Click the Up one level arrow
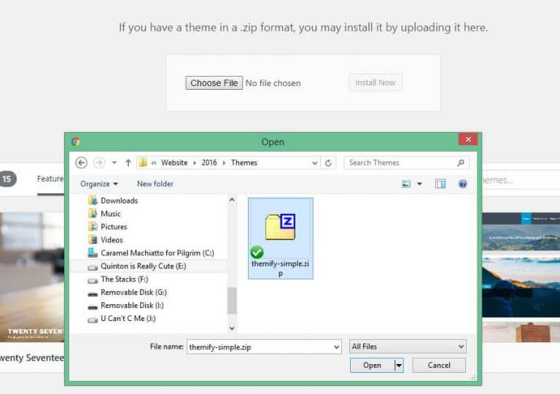 tap(128, 163)
